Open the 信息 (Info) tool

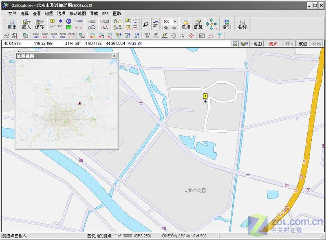point(198,24)
